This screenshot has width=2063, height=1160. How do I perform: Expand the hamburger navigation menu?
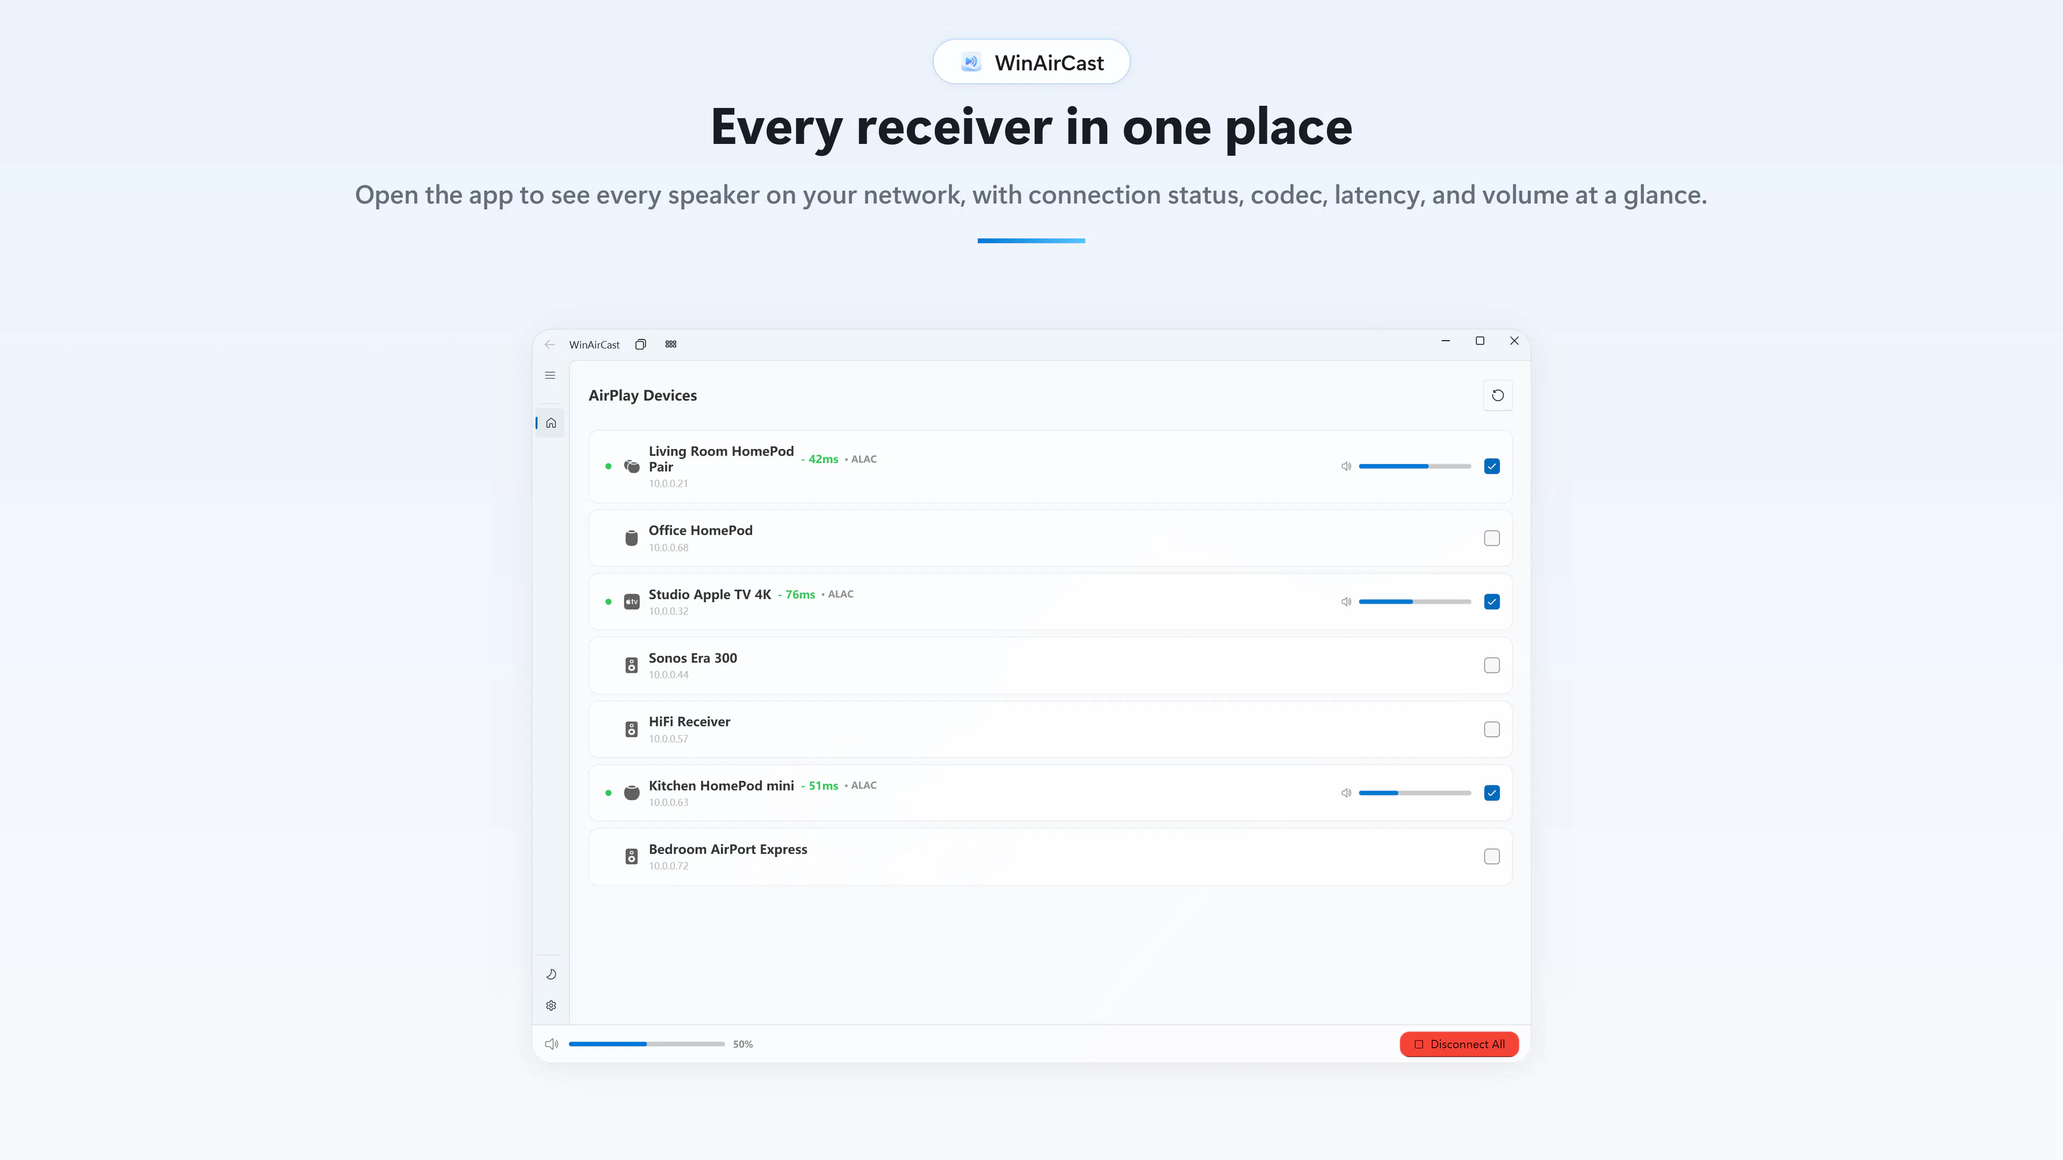coord(550,375)
